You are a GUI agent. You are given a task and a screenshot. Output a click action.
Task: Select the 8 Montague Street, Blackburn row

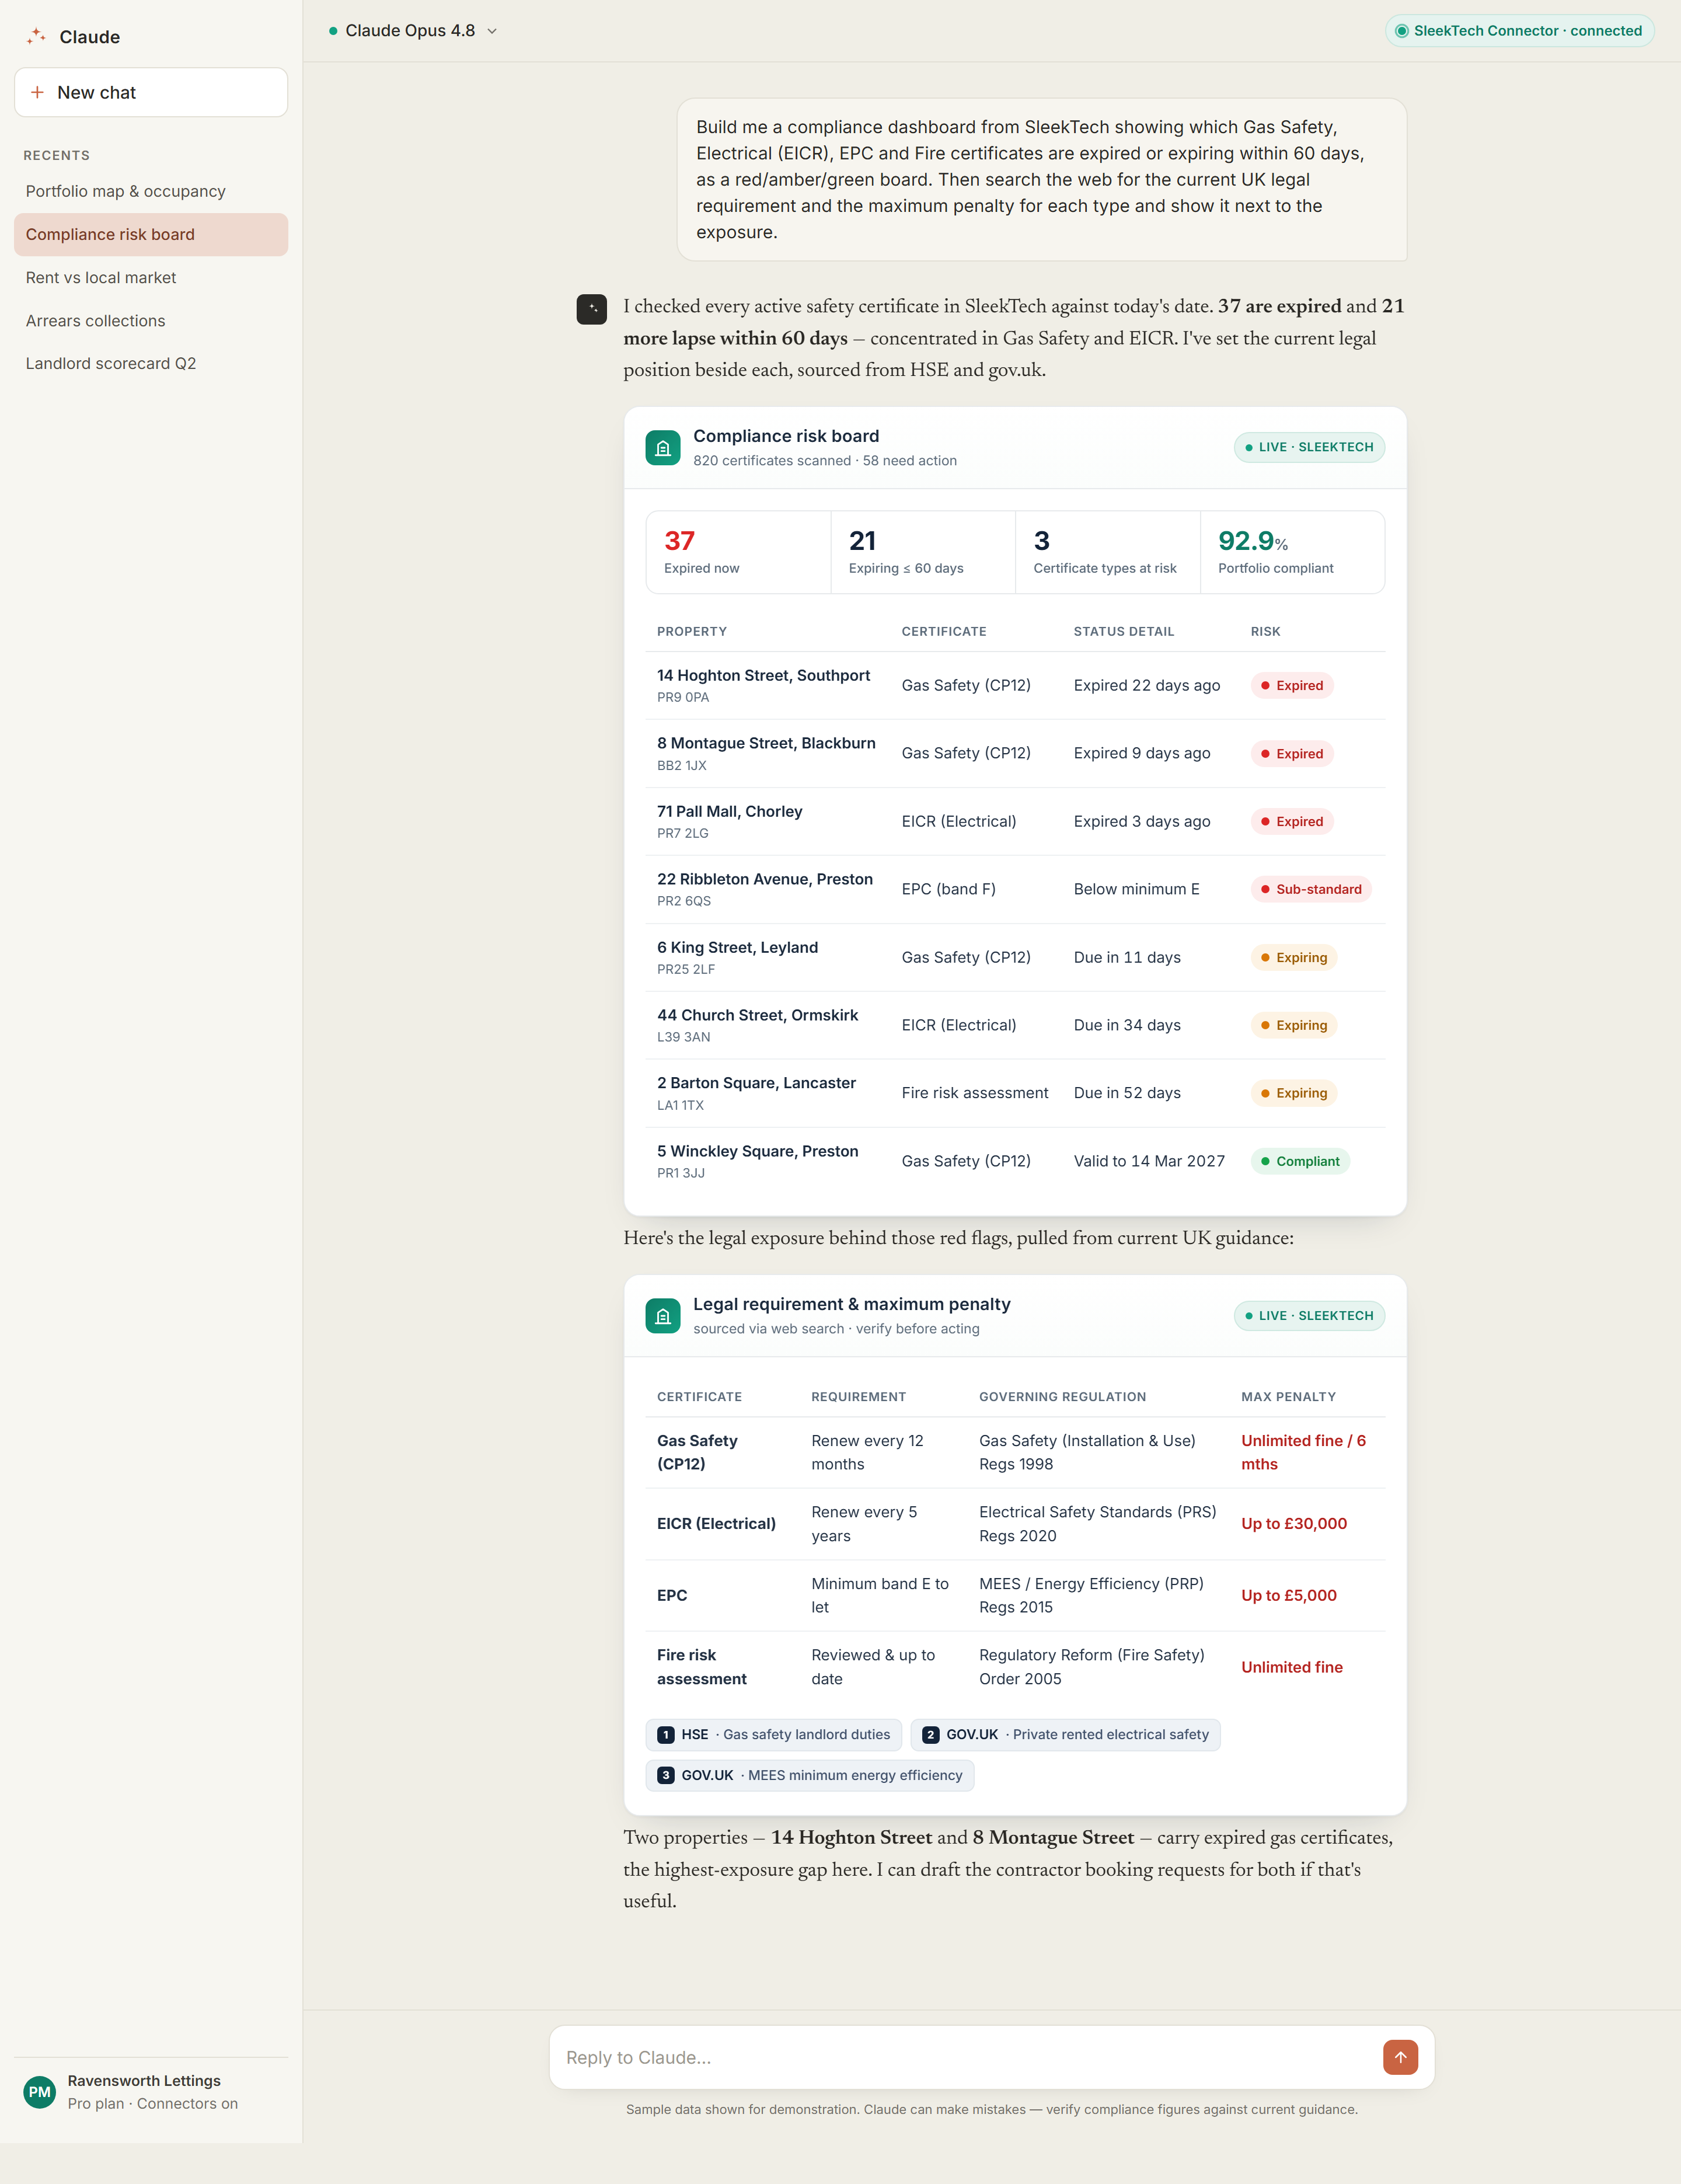pos(1014,754)
